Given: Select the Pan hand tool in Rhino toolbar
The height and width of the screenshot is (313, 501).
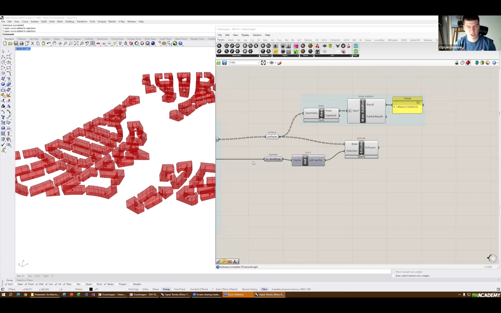Looking at the screenshot, I should click(x=54, y=44).
